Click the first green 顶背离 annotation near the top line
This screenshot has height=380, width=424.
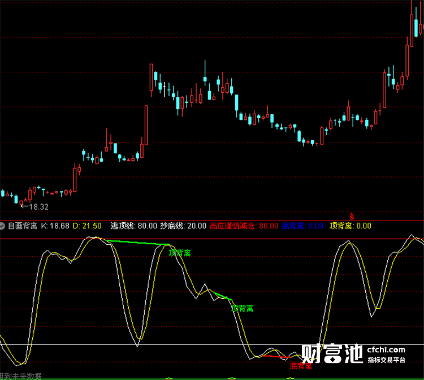click(x=180, y=253)
